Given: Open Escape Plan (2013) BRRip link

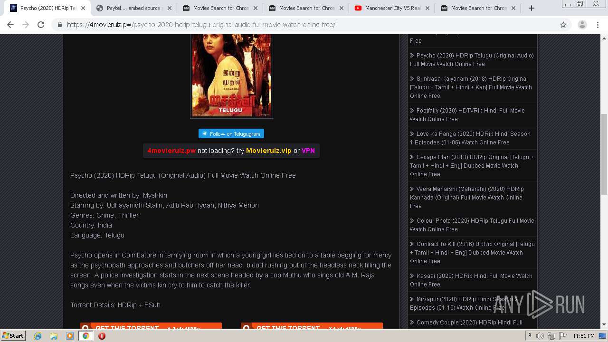Looking at the screenshot, I should [472, 165].
